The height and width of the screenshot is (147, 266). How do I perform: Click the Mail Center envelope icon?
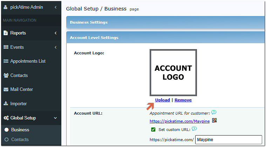coord(6,90)
